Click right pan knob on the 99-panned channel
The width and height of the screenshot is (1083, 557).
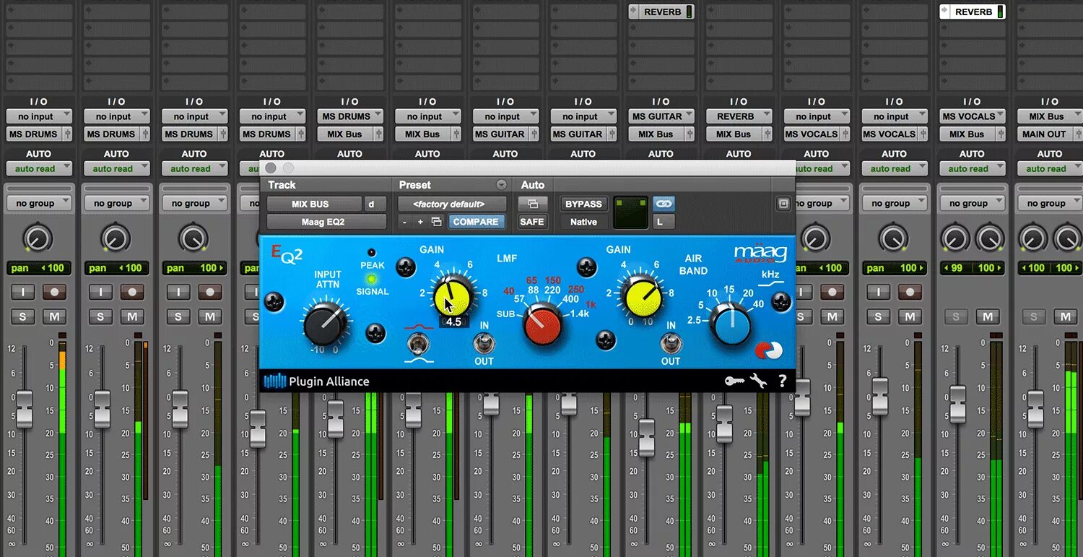click(990, 238)
